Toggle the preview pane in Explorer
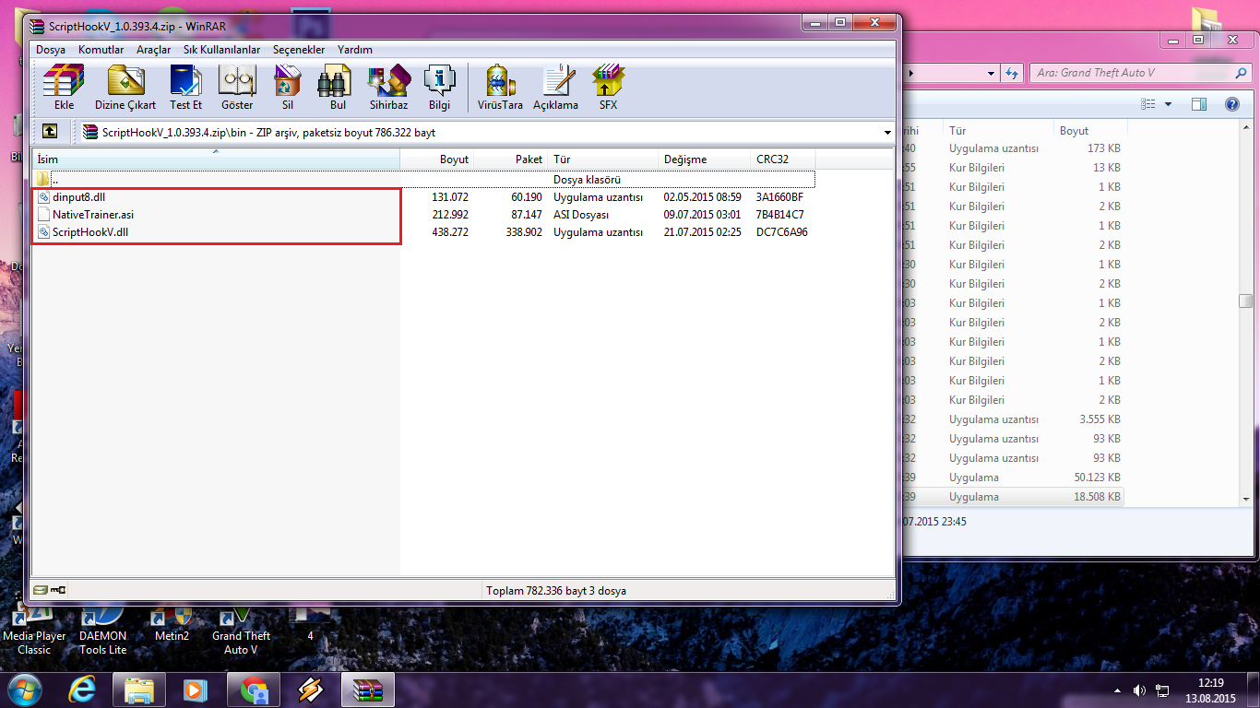This screenshot has width=1260, height=708. coord(1198,104)
